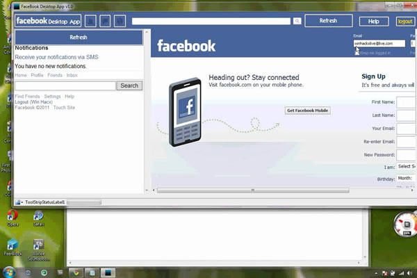Show hidden system tray icons arrow
Image resolution: width=417 pixels, height=278 pixels.
pos(376,273)
